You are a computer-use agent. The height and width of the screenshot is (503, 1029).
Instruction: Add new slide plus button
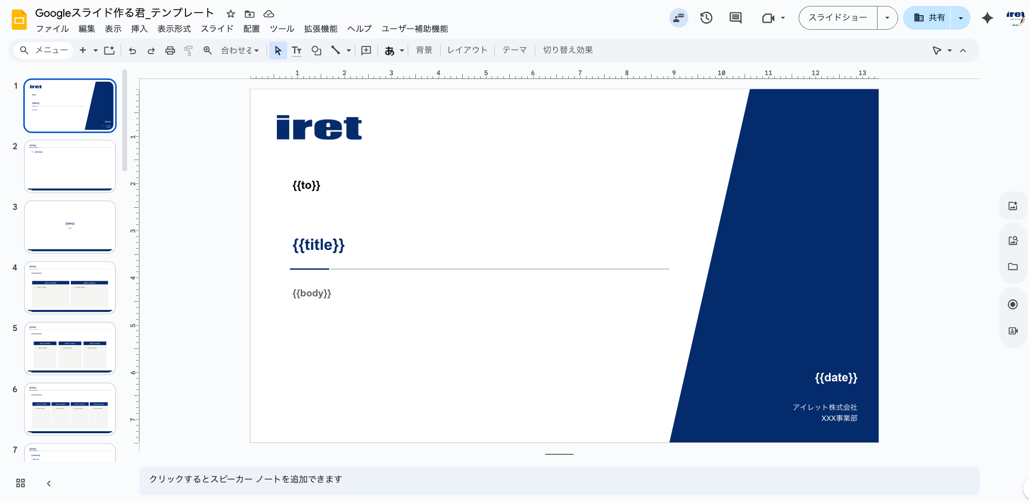pos(83,50)
